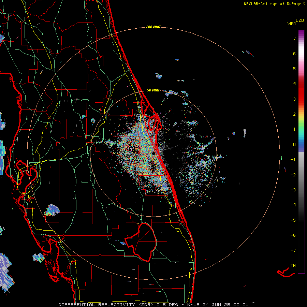Click the 2 value on the color scale
Screen dimensions: 307x307
(294, 114)
